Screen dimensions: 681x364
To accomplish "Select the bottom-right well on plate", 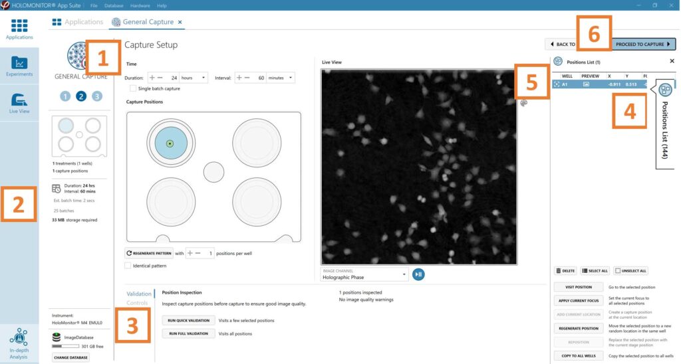I will 257,202.
